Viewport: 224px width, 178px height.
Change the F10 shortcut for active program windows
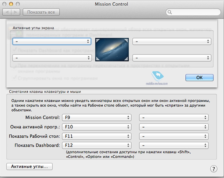tap(97, 127)
